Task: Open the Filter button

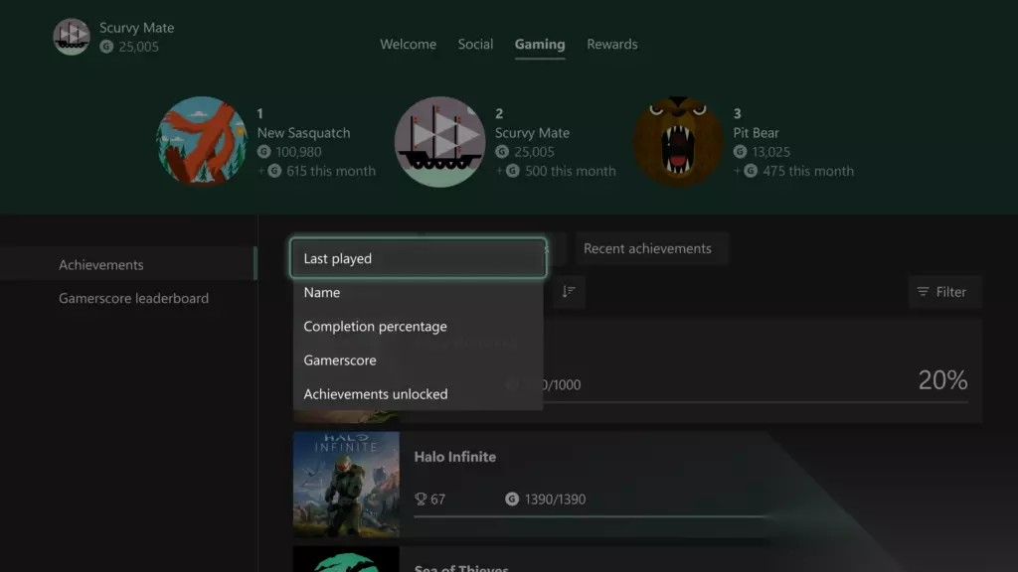Action: (x=943, y=292)
